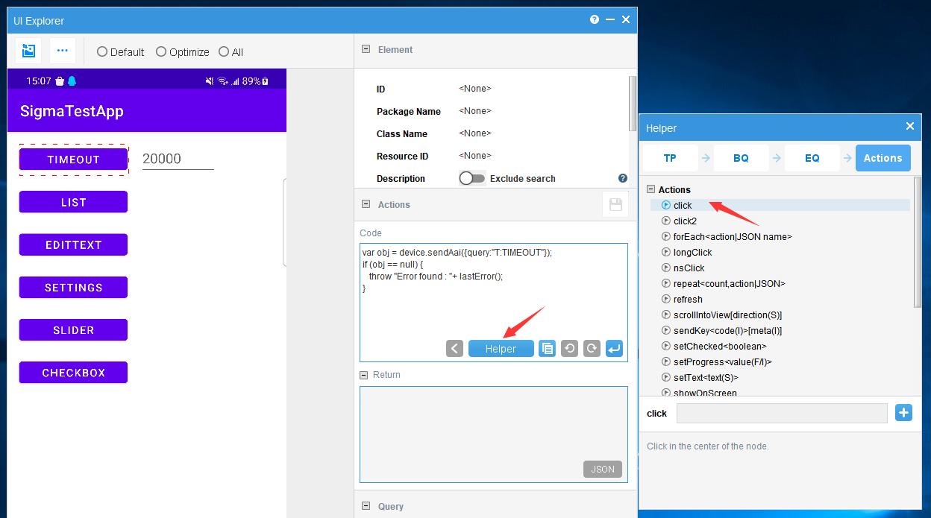Image resolution: width=931 pixels, height=518 pixels.
Task: Tap the CHECKBOX button in phone view
Action: coord(73,372)
